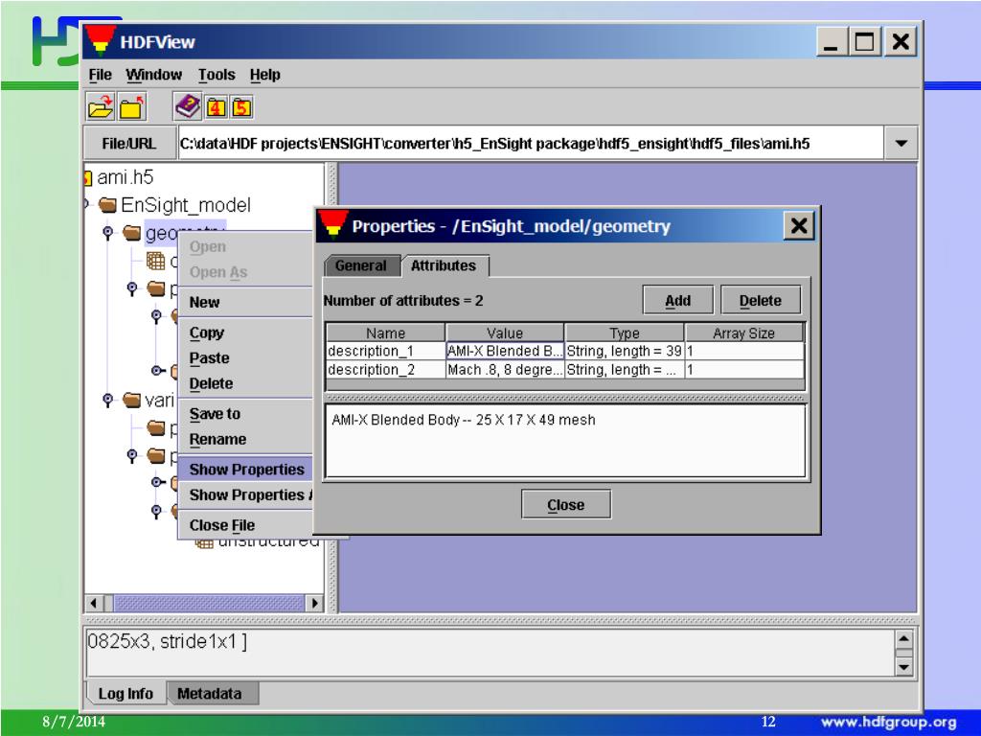Select ami.h5 root in tree

[125, 177]
